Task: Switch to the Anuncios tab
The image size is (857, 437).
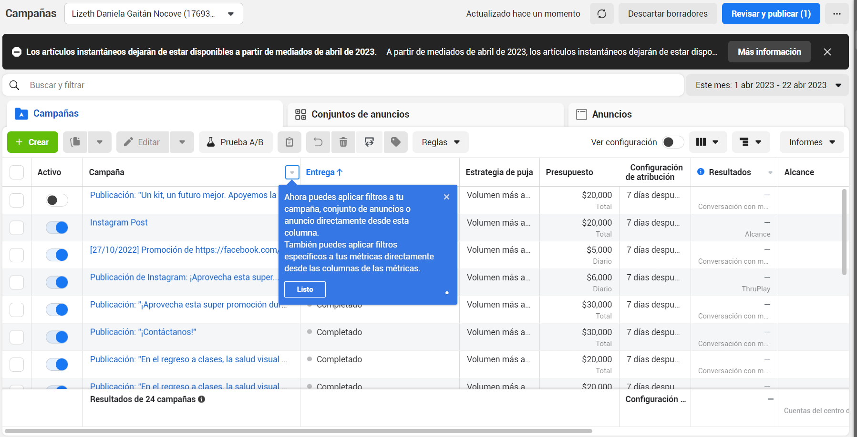Action: [706, 114]
